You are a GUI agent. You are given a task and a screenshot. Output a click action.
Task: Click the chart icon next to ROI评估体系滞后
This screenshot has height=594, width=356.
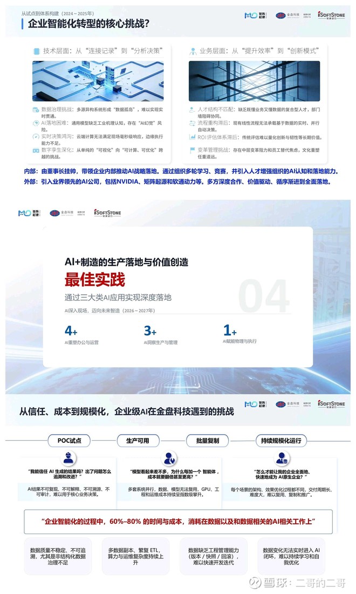click(x=192, y=137)
